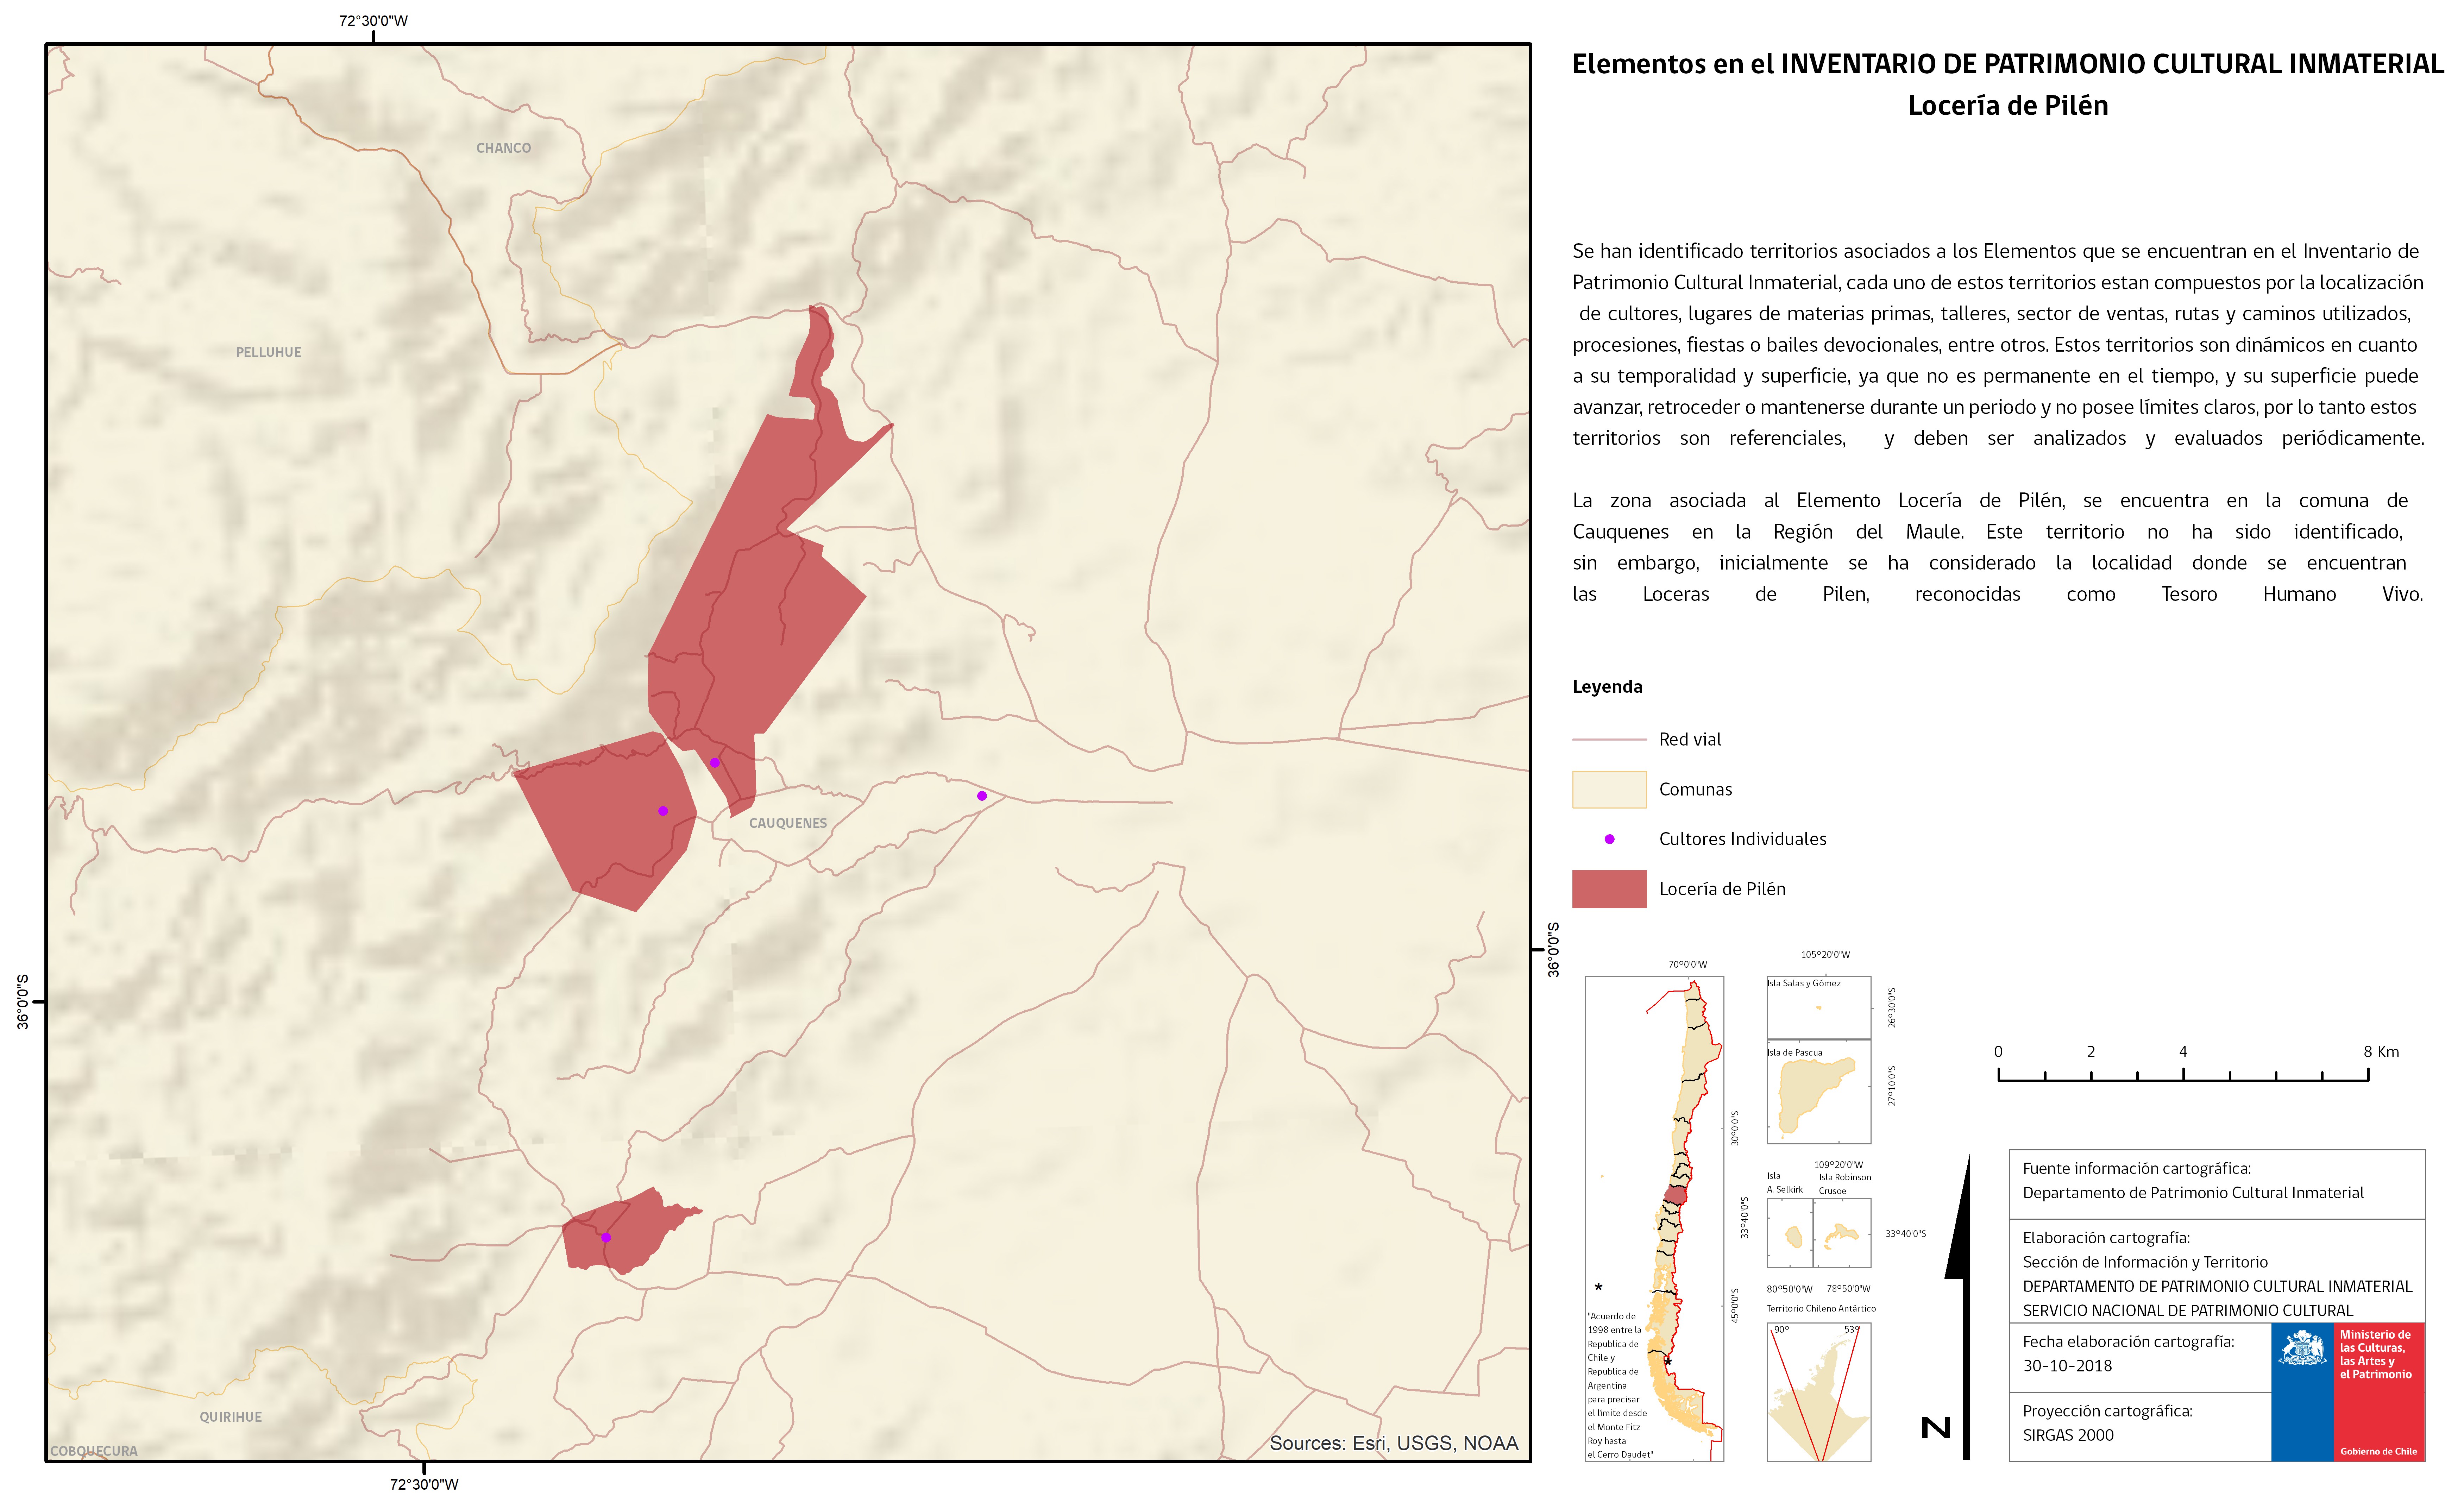
Task: Click the date 30-10-2018 text
Action: coord(2067,1366)
